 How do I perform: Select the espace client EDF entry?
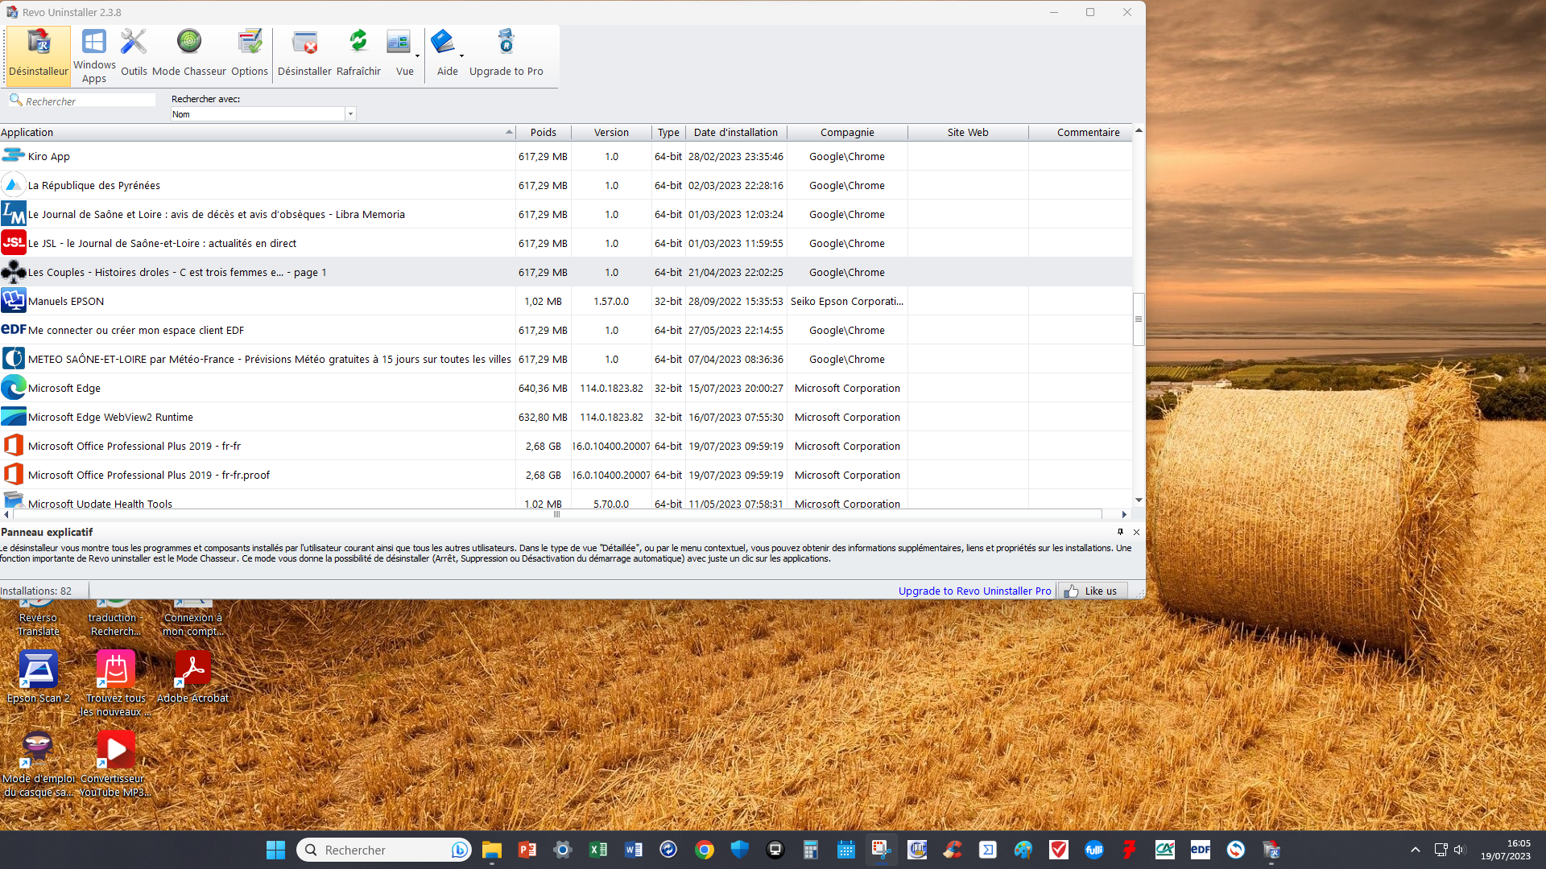(566, 330)
